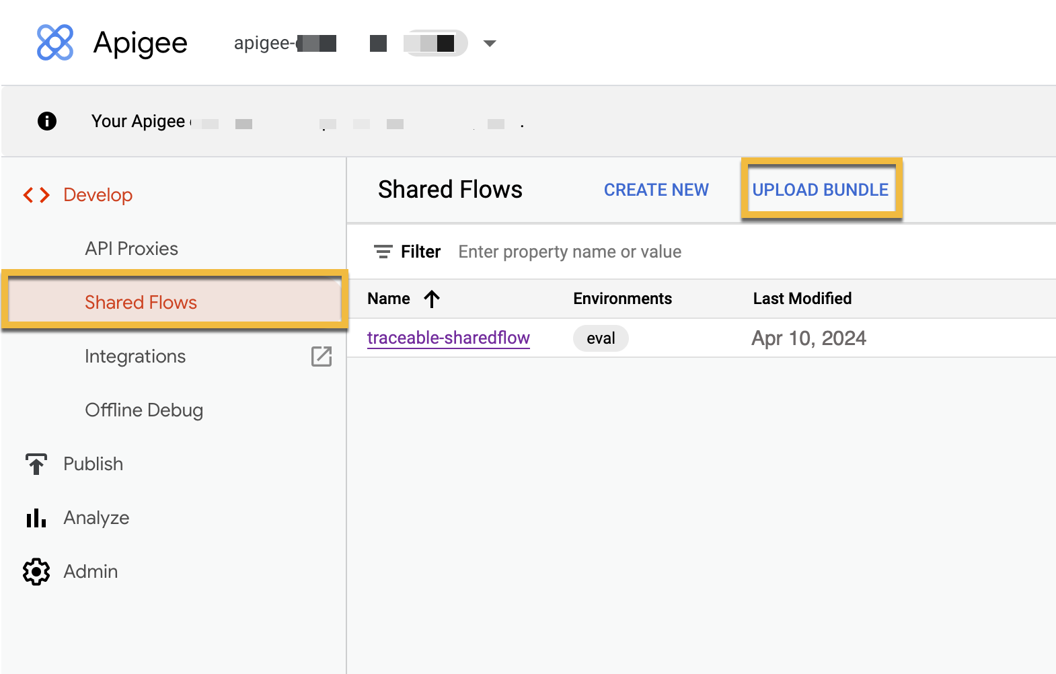Screen dimensions: 1056x674
Task: Open API Proxies in the sidebar
Action: pyautogui.click(x=132, y=249)
